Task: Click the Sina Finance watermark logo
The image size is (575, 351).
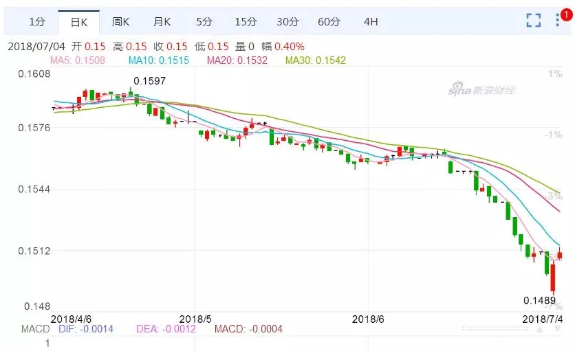Action: pos(481,90)
